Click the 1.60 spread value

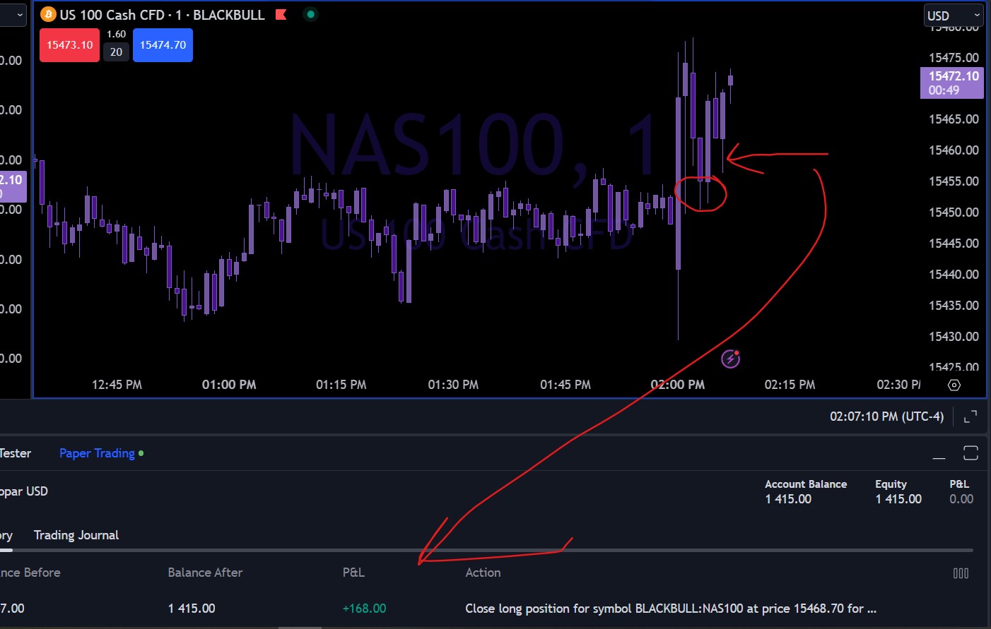tap(116, 34)
